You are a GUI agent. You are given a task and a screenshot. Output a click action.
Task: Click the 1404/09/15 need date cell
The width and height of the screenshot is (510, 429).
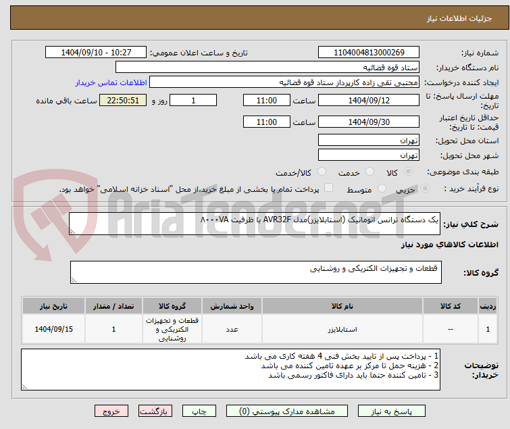(x=53, y=329)
